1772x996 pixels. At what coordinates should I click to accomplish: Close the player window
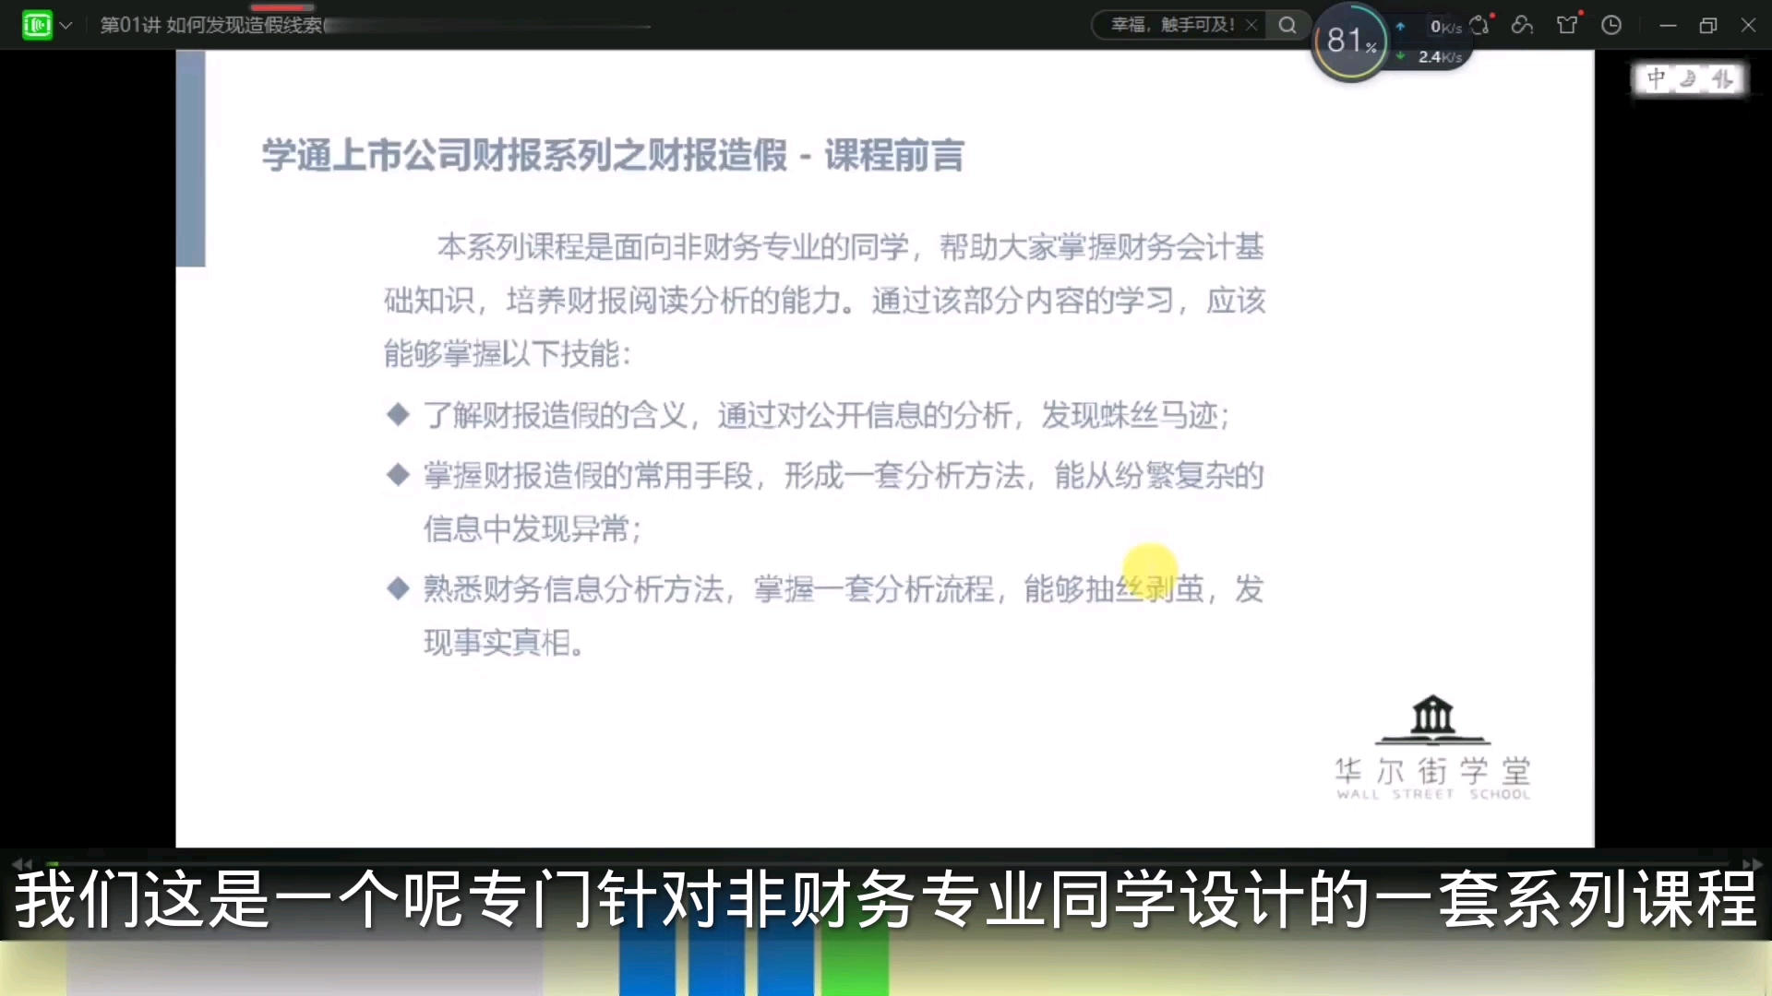point(1748,26)
